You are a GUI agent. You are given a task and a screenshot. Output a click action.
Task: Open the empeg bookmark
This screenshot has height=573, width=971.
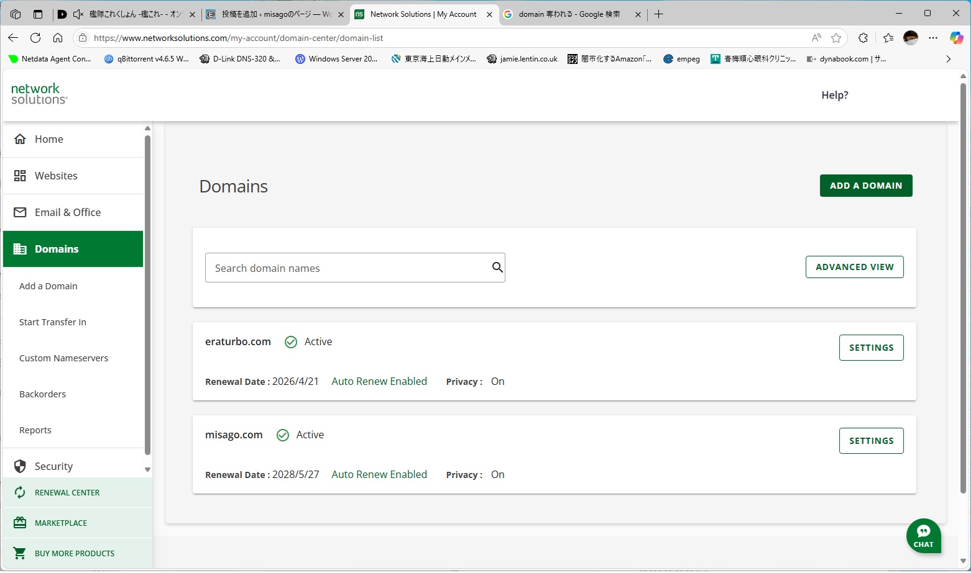(682, 59)
